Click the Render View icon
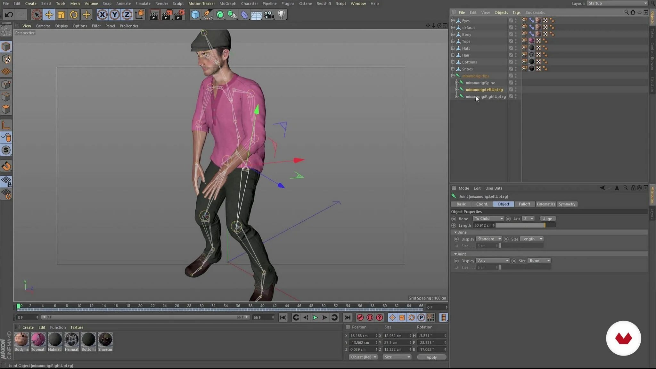656x369 pixels. point(155,14)
